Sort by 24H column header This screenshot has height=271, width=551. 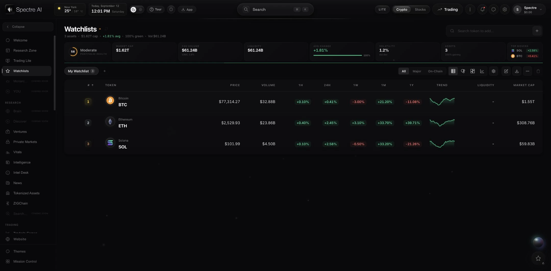pos(327,85)
